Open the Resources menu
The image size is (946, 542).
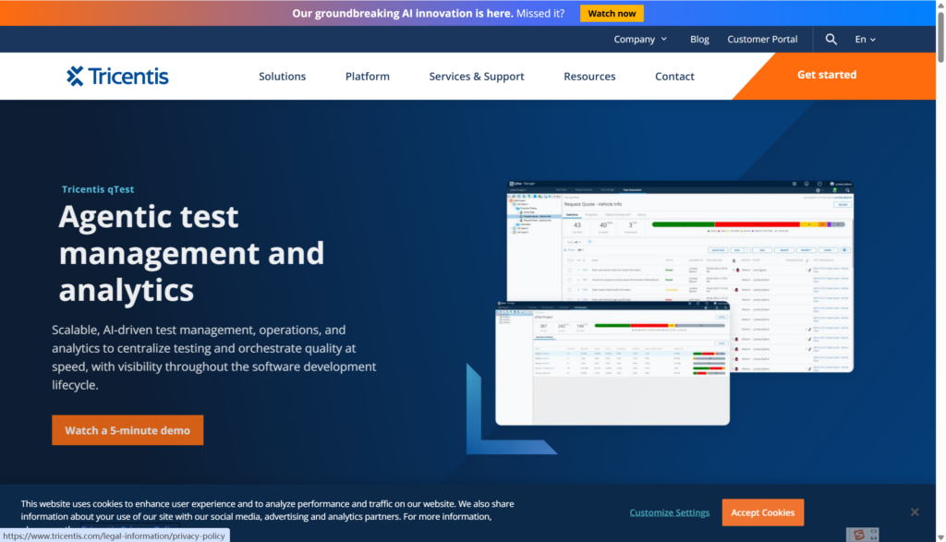click(x=589, y=76)
